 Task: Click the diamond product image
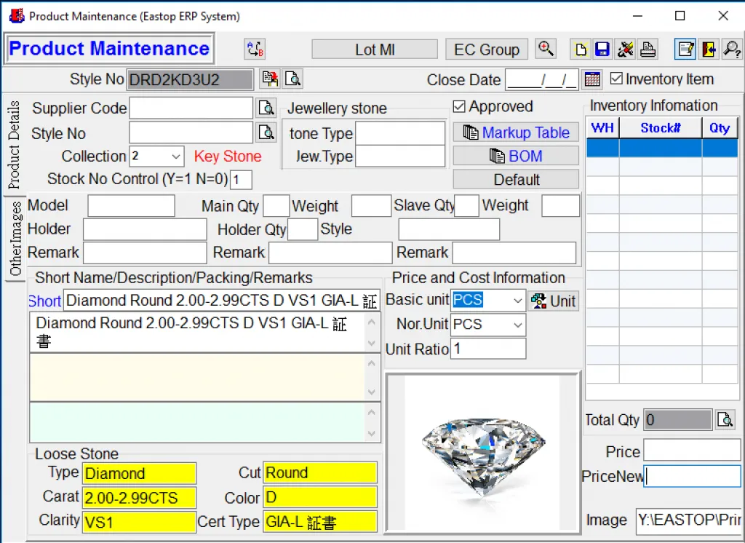483,451
